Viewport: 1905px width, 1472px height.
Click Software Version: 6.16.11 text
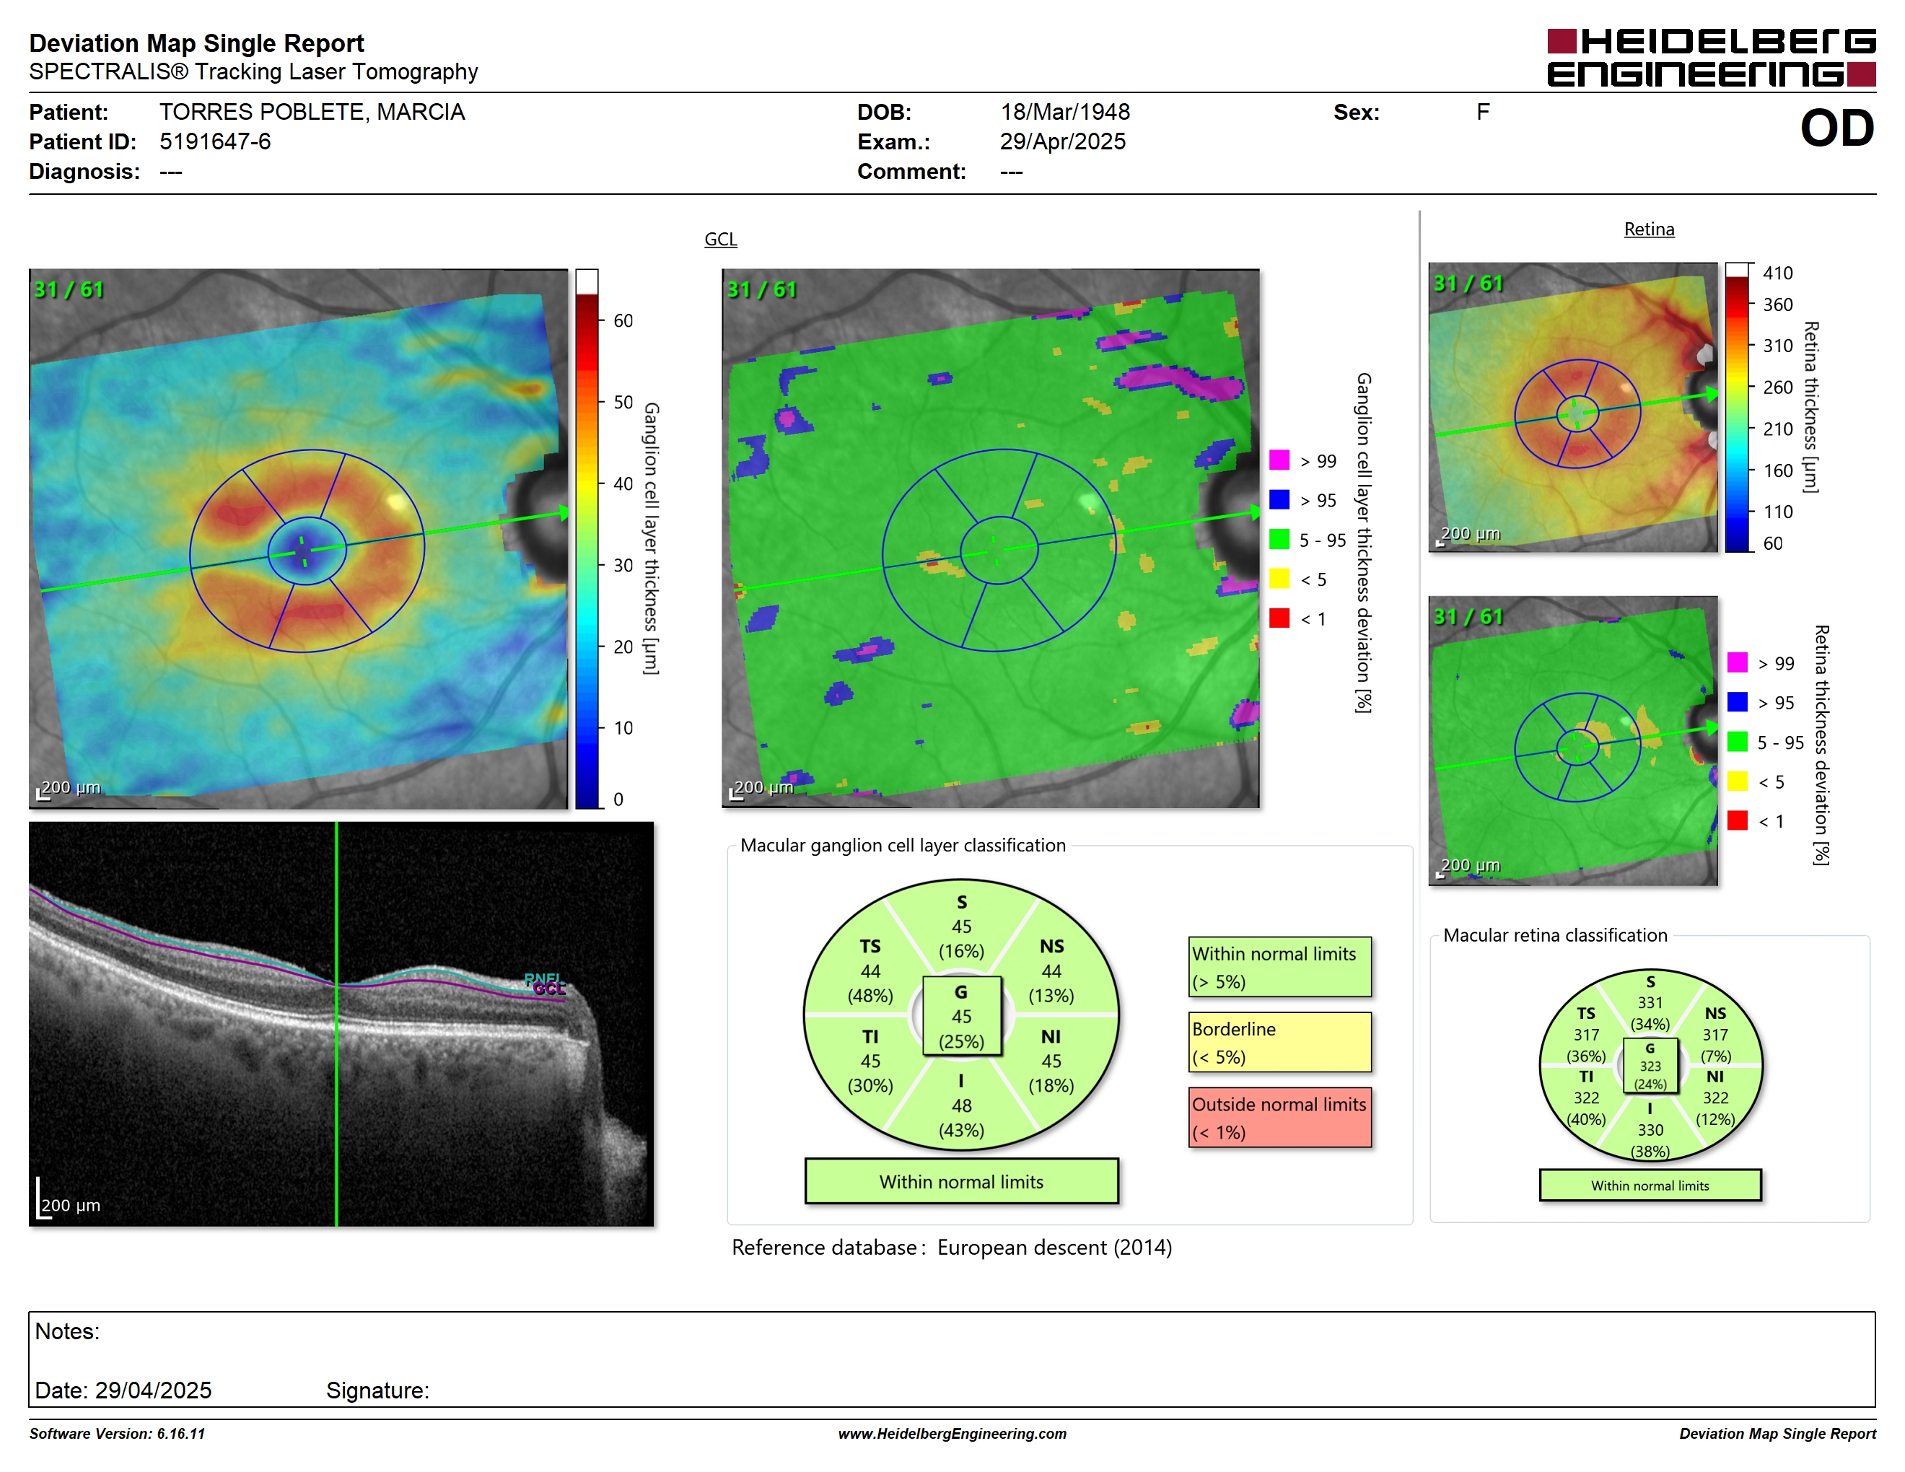click(117, 1434)
